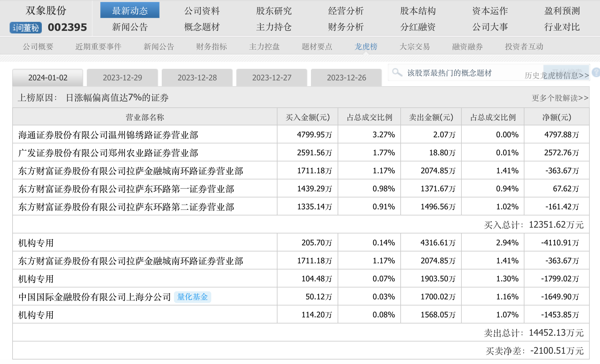The height and width of the screenshot is (364, 600).
Task: Click the search magnifier icon
Action: 397,72
